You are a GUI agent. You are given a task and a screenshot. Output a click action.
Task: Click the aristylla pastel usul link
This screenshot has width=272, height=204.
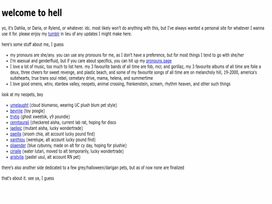coord(17,157)
